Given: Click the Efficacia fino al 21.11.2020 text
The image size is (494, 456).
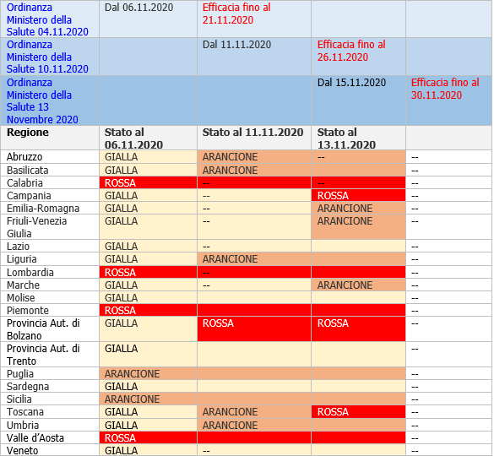Looking at the screenshot, I should click(236, 14).
